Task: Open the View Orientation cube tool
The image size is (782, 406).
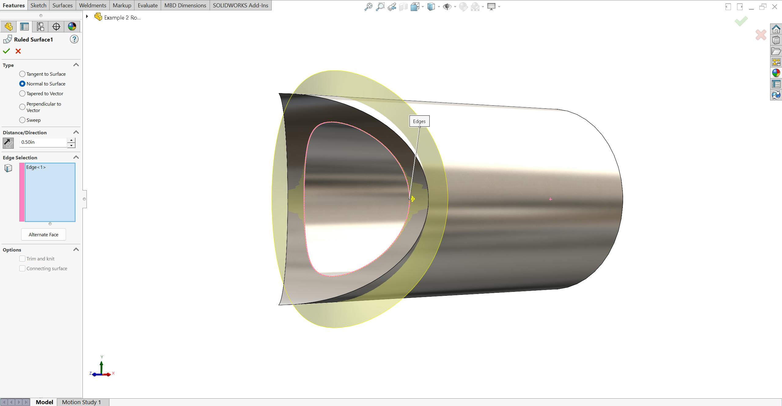Action: point(431,6)
